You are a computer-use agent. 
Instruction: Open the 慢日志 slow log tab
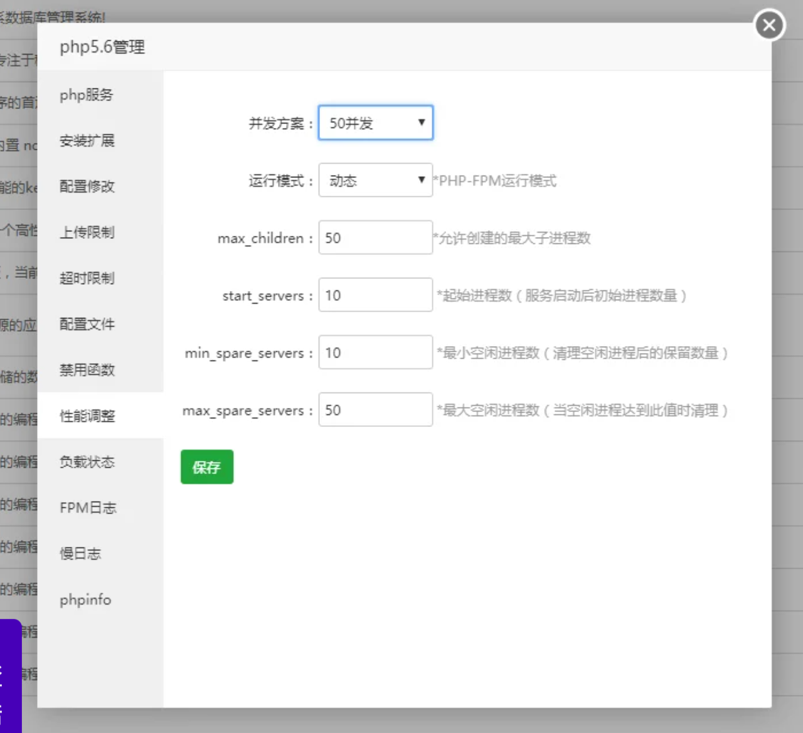pos(80,554)
